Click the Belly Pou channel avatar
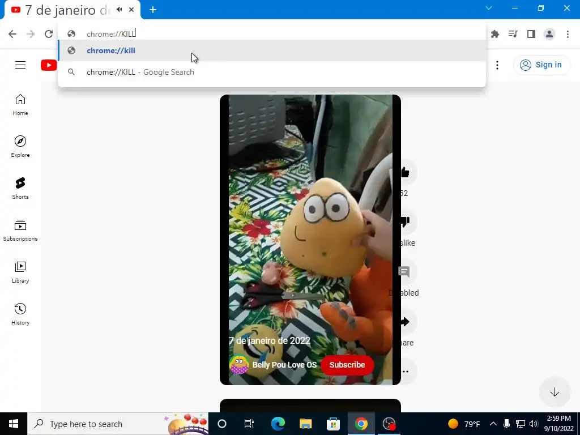This screenshot has width=580, height=435. tap(238, 365)
